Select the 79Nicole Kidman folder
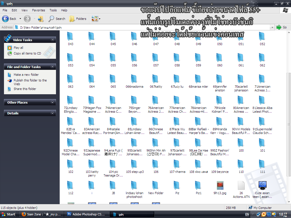Image resolution: width=291 pixels, height=218 pixels. pyautogui.click(x=220, y=104)
